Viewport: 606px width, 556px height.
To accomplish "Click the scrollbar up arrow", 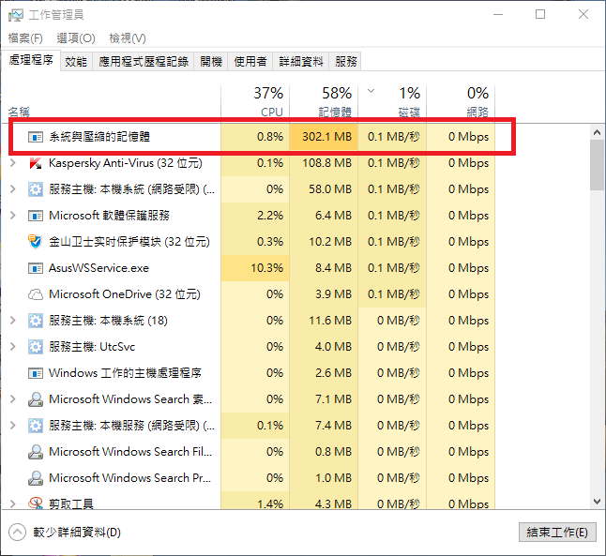I will click(598, 132).
